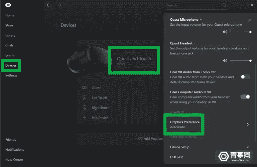Click the Oculus logo icon
This screenshot has height=167, width=257.
pyautogui.click(x=8, y=5)
